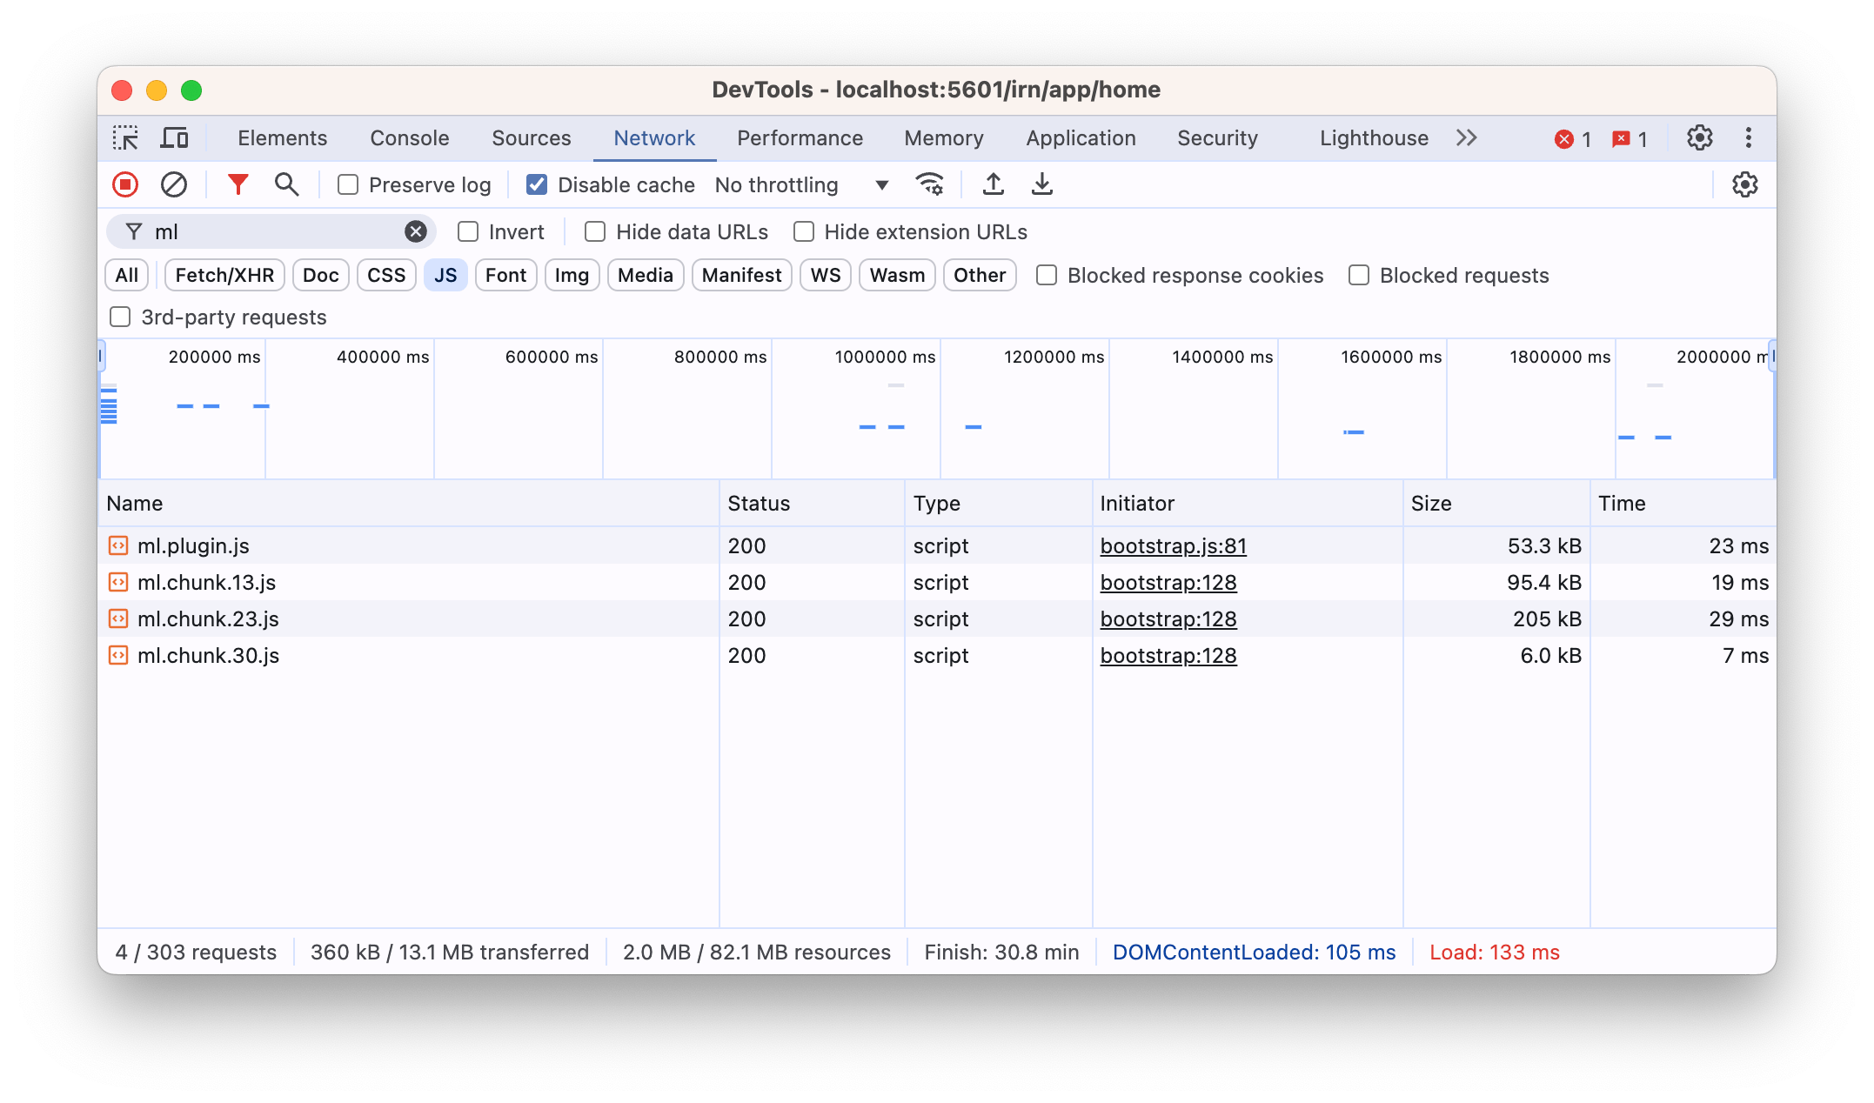The width and height of the screenshot is (1874, 1103).
Task: Import HAR file upload icon
Action: coord(994,184)
